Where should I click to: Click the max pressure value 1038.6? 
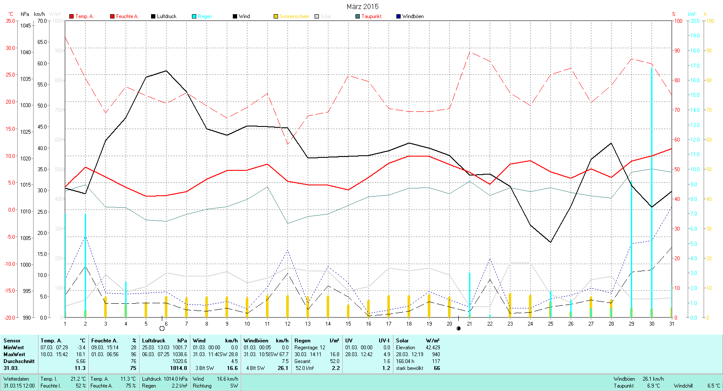[x=179, y=354]
